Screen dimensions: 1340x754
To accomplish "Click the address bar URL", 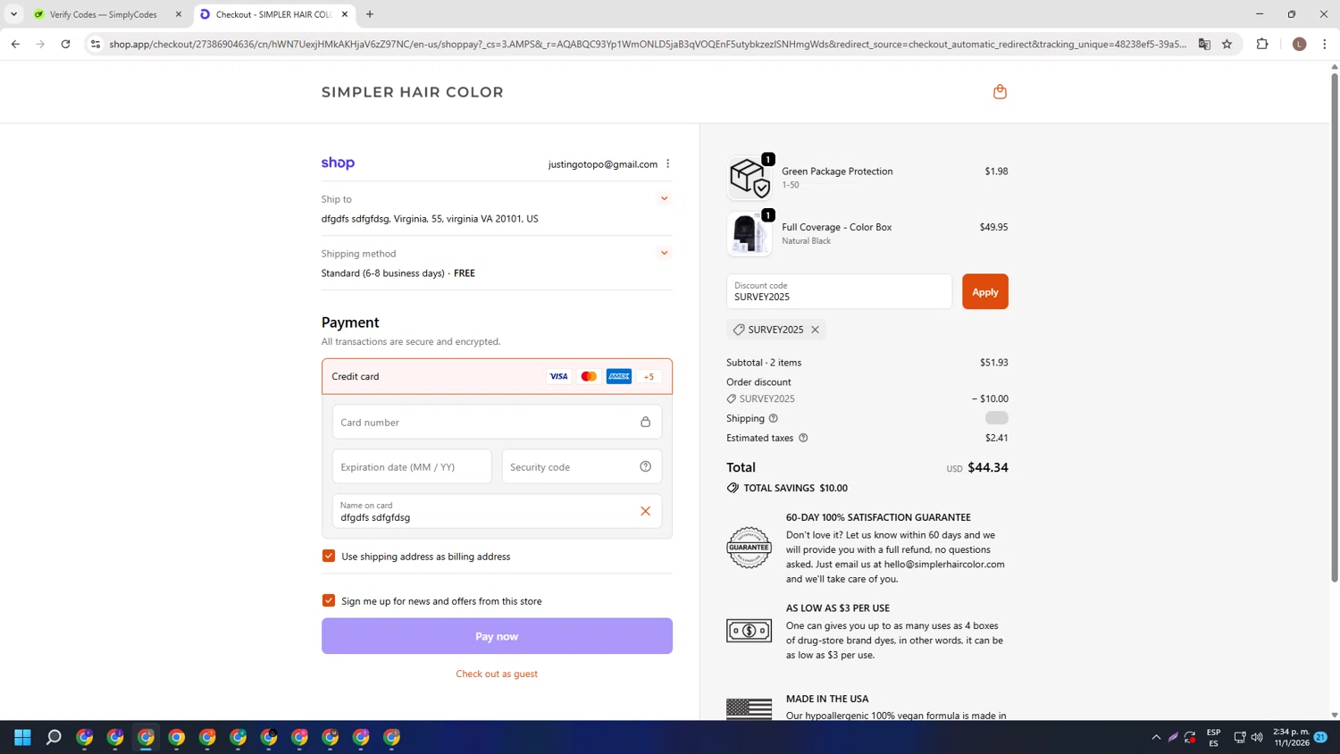I will point(648,44).
